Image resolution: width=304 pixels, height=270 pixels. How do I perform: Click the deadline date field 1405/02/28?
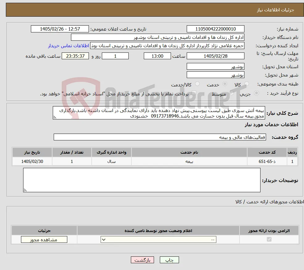click(x=215, y=56)
